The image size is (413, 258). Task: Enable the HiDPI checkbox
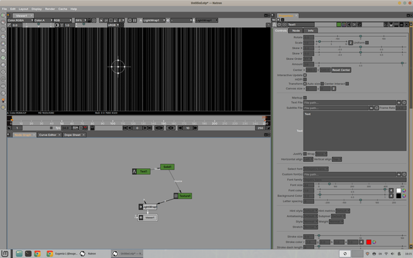(x=305, y=79)
